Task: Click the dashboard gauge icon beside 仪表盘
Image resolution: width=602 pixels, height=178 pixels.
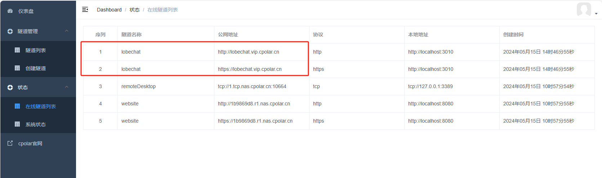Action: pos(10,11)
